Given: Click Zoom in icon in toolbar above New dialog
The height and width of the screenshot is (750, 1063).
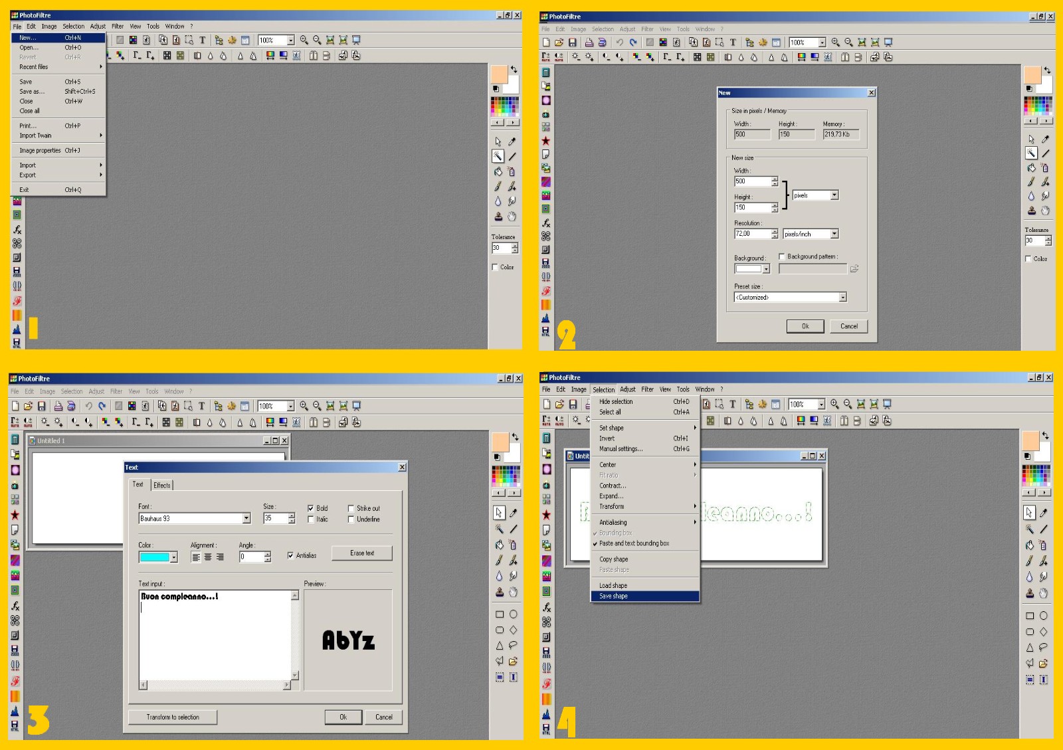Looking at the screenshot, I should pos(836,43).
